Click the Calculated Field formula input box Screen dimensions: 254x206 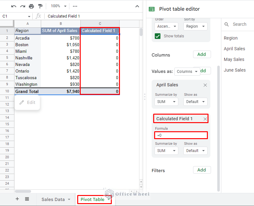(181, 135)
